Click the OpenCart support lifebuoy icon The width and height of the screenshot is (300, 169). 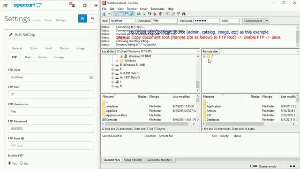85,5
